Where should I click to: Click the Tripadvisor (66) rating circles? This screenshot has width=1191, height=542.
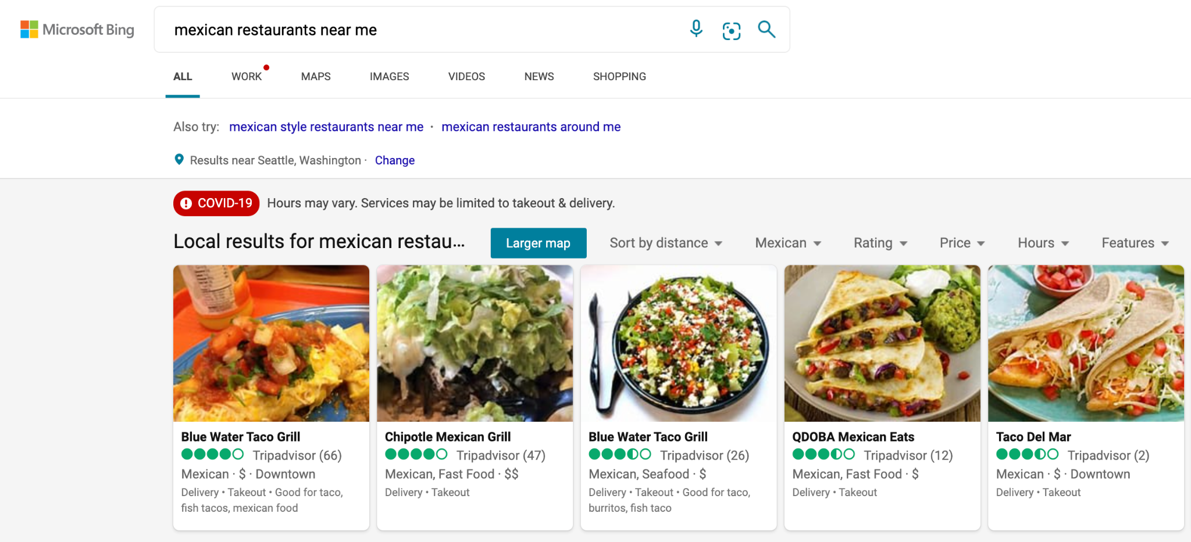pyautogui.click(x=212, y=454)
